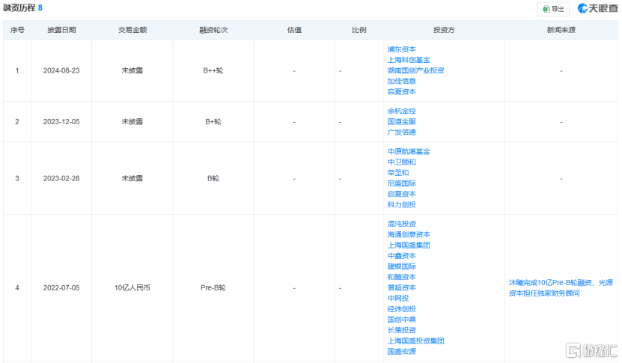This screenshot has width=622, height=363.
Task: Select the date cell 2023-02-28
Action: 61,179
